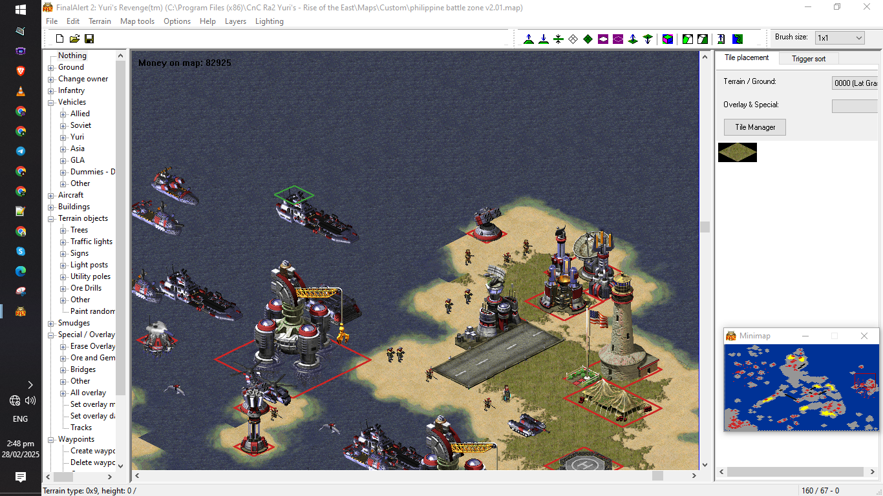Select the Raise ground tool
This screenshot has height=496, width=883.
click(x=529, y=39)
